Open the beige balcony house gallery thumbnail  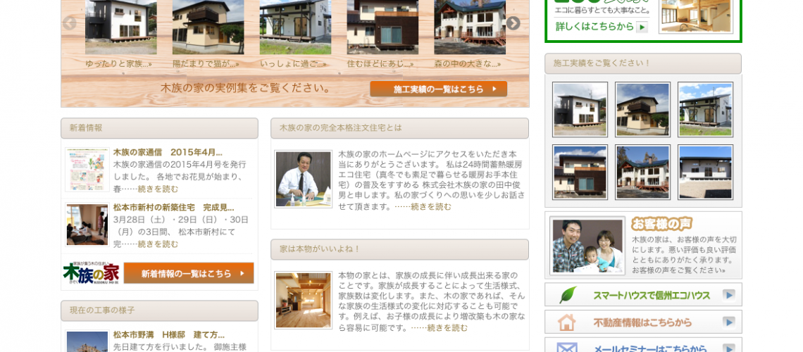(642, 110)
